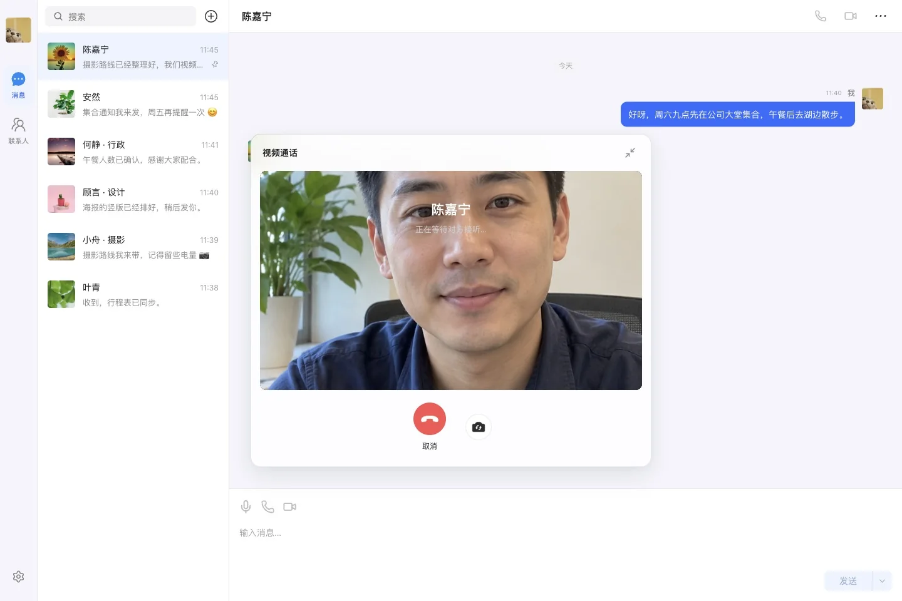Click the microphone icon above message input
Screen dimensions: 902x601
pos(246,506)
